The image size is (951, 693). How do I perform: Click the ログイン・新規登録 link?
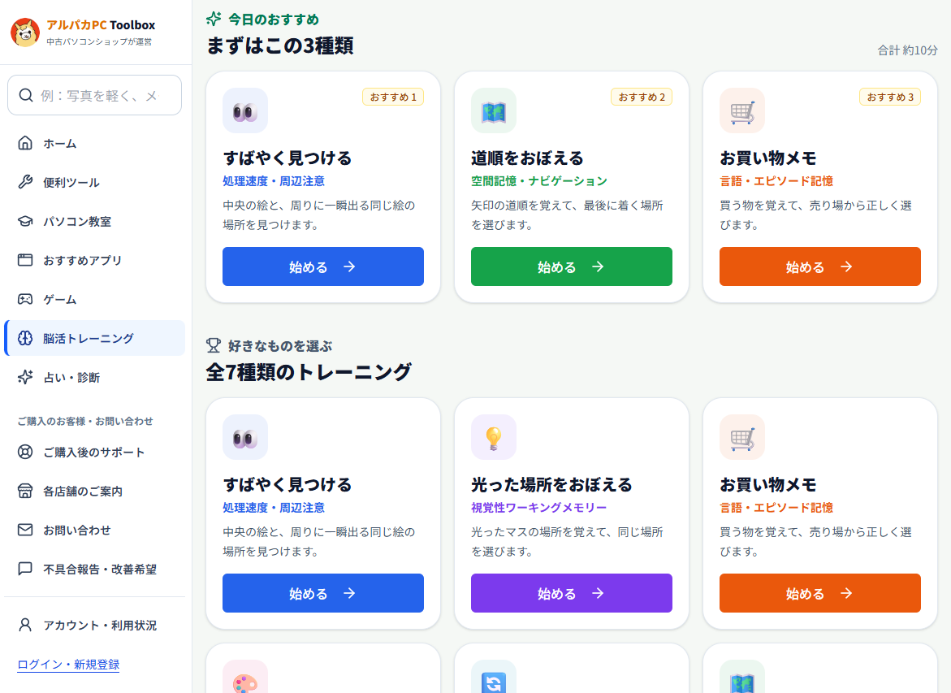tap(68, 665)
